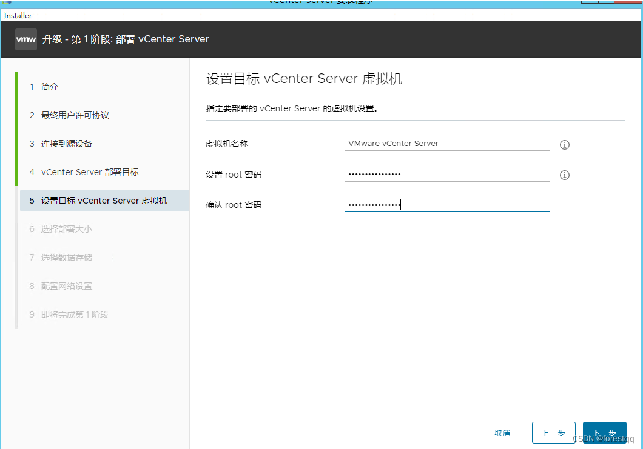Click the info icon beside 设置 root 密码 field
The width and height of the screenshot is (643, 449).
pos(564,175)
